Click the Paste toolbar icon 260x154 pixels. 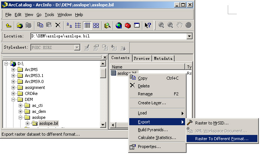(x=49, y=25)
